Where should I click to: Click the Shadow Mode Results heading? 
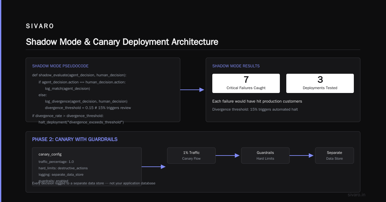[x=236, y=66]
